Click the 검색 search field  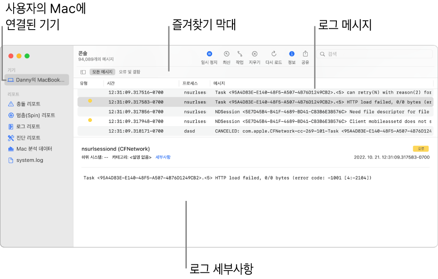(374, 54)
